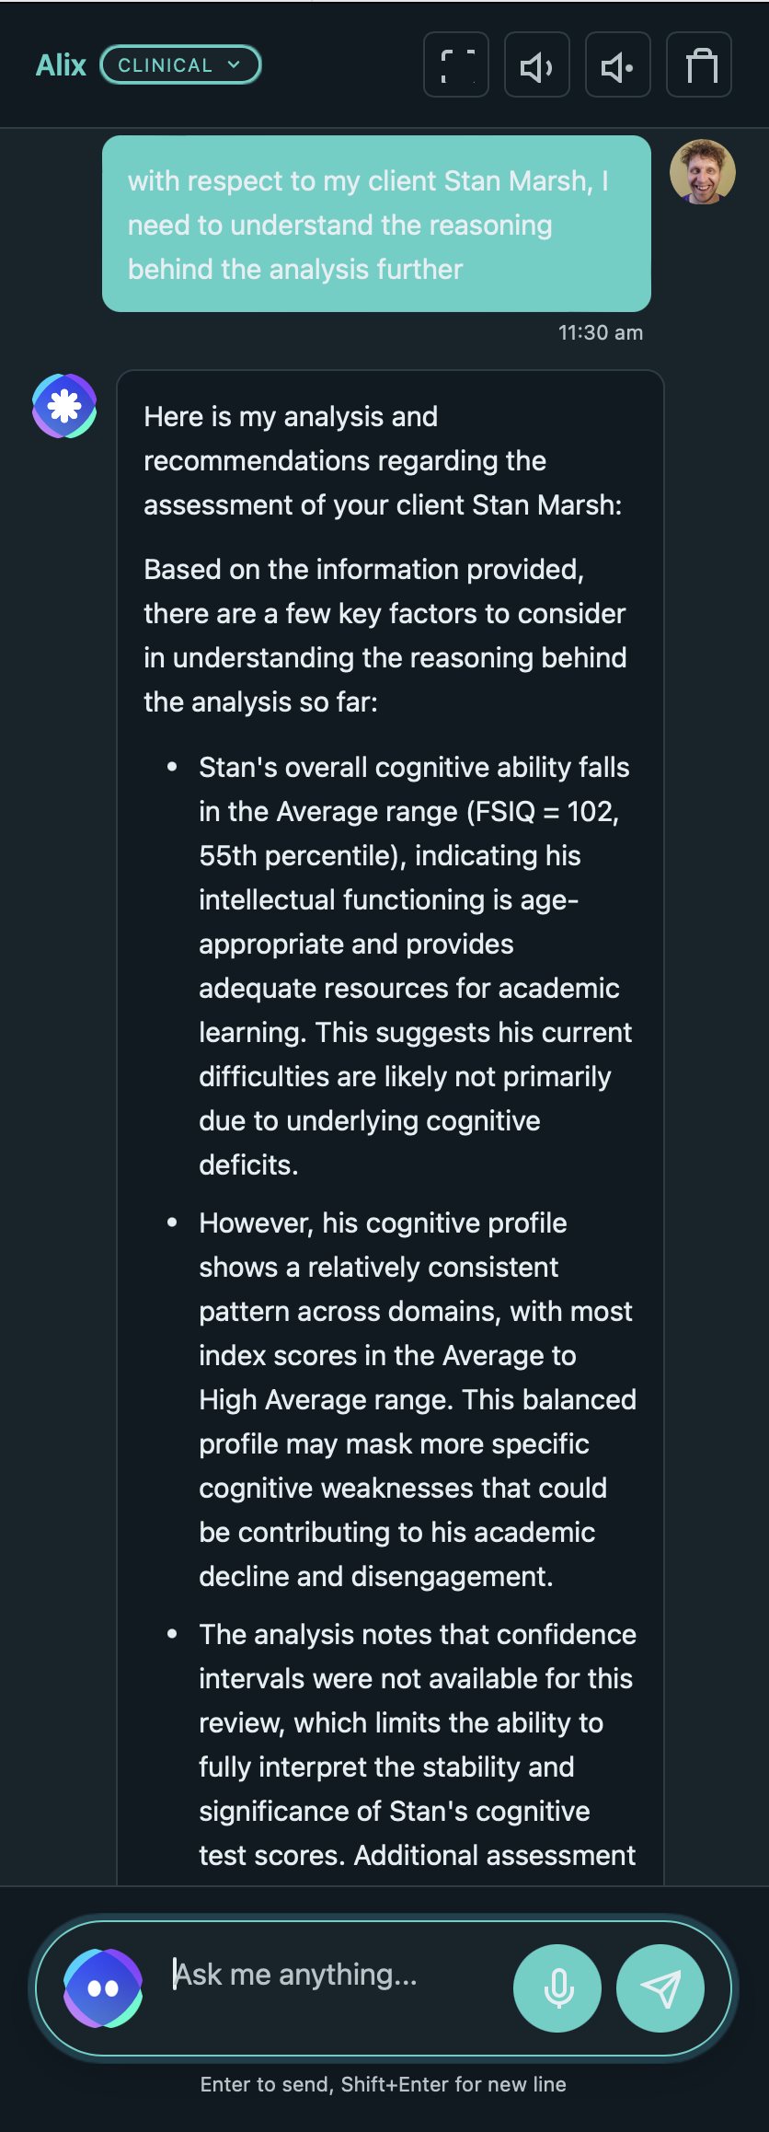Click the user profile avatar photo
The width and height of the screenshot is (769, 2132).
coord(702,172)
